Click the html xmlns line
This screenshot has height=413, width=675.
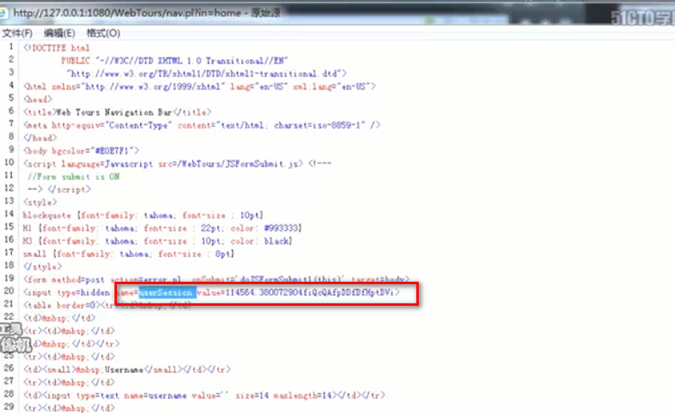pyautogui.click(x=199, y=86)
